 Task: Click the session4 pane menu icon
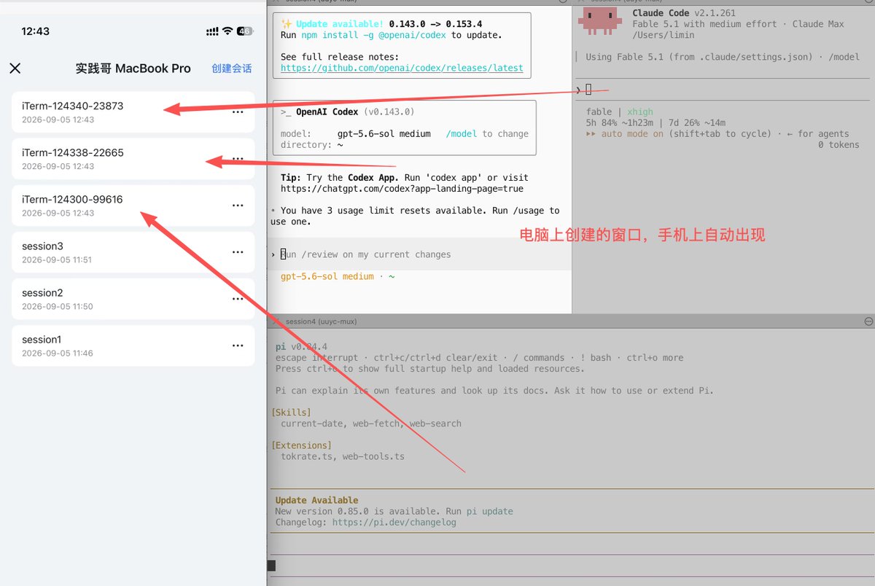868,321
